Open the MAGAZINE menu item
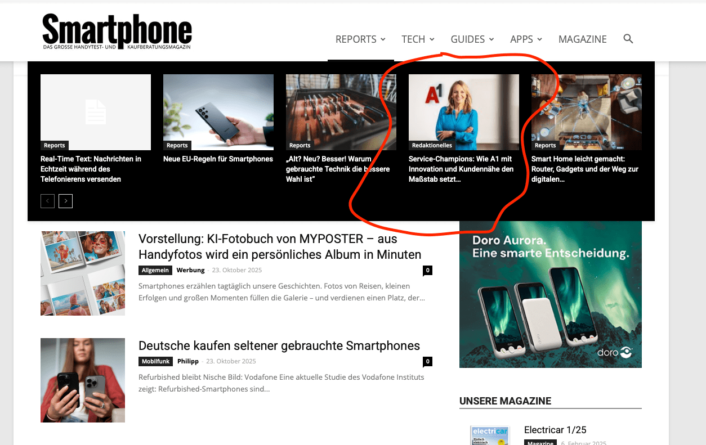This screenshot has height=445, width=706. point(583,39)
